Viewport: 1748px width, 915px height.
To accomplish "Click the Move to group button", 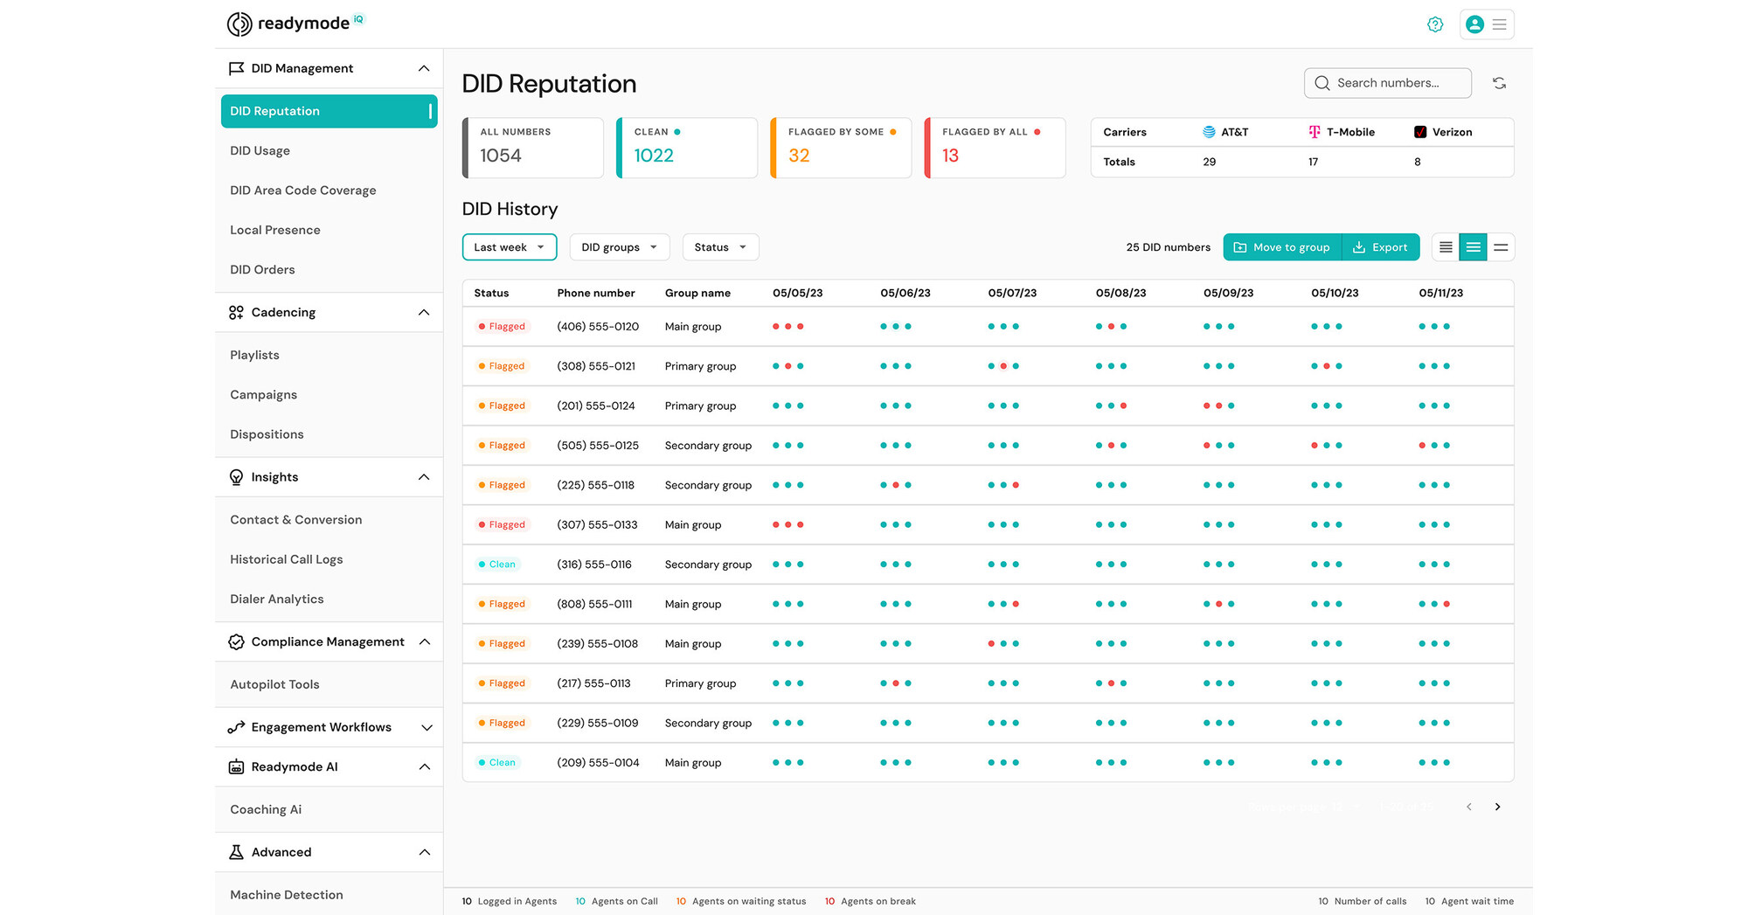I will click(1281, 247).
